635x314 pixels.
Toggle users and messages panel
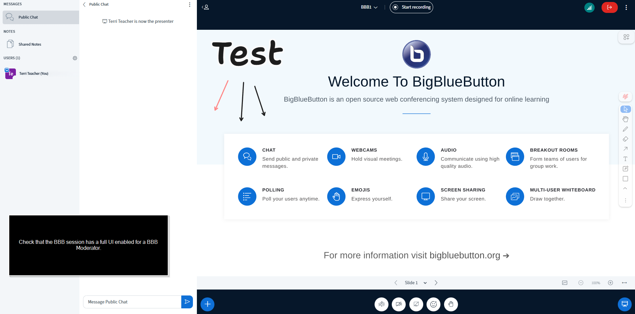[x=205, y=7]
